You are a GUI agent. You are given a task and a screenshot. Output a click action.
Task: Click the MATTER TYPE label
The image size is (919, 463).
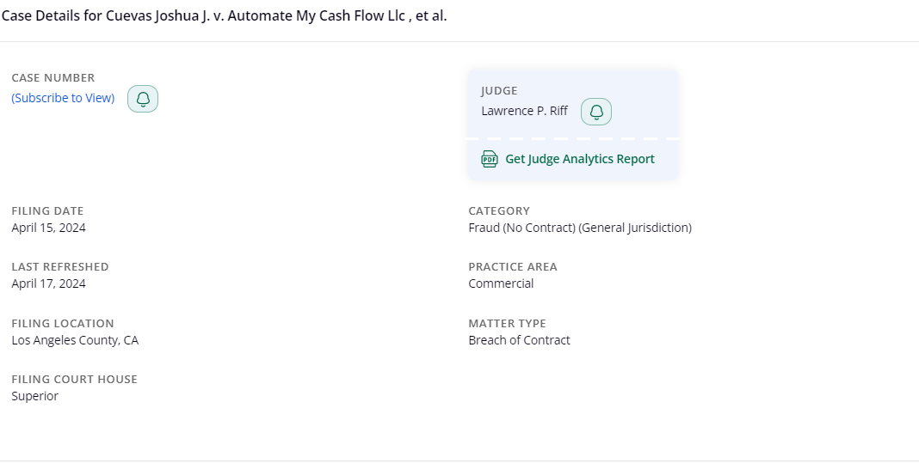(x=507, y=324)
